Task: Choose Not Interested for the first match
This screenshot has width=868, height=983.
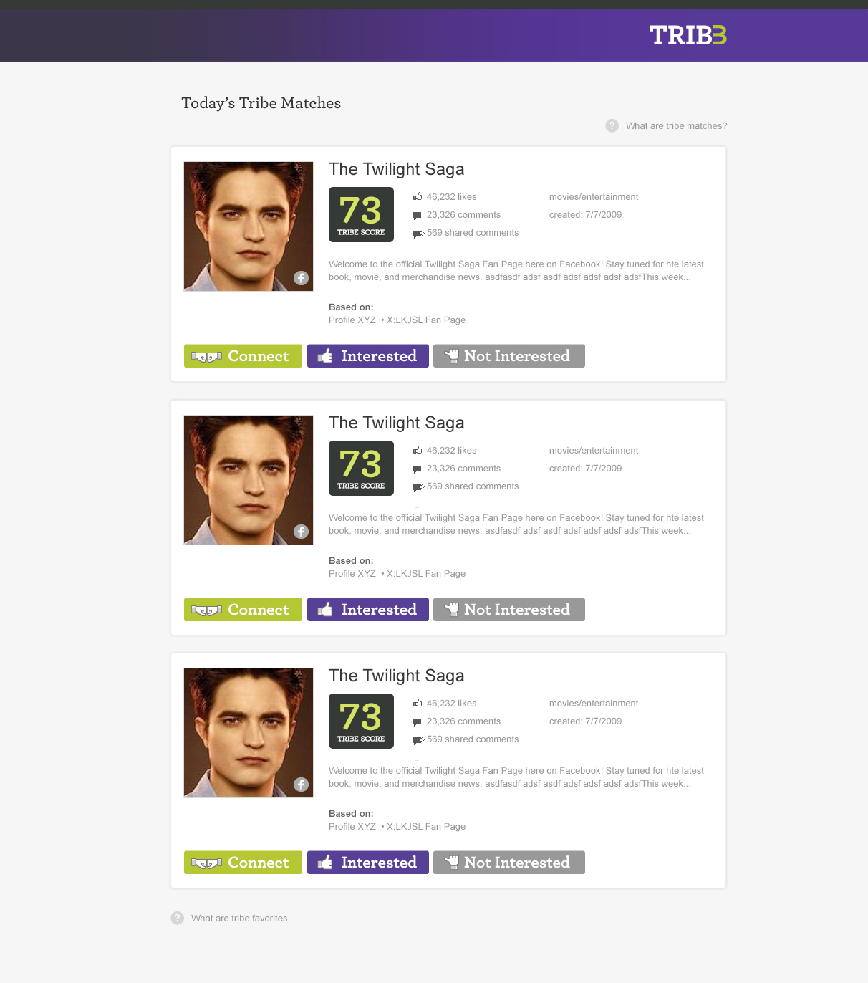Action: tap(508, 356)
